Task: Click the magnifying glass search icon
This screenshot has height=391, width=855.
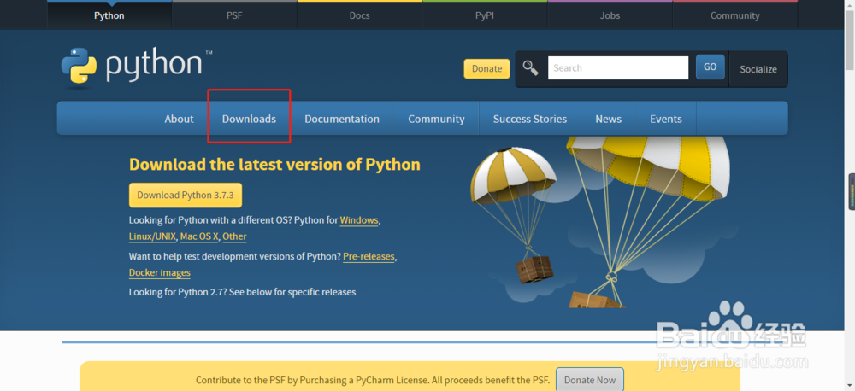Action: point(531,68)
